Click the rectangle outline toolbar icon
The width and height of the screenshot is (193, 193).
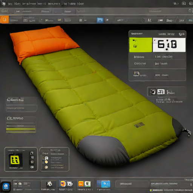67,20
